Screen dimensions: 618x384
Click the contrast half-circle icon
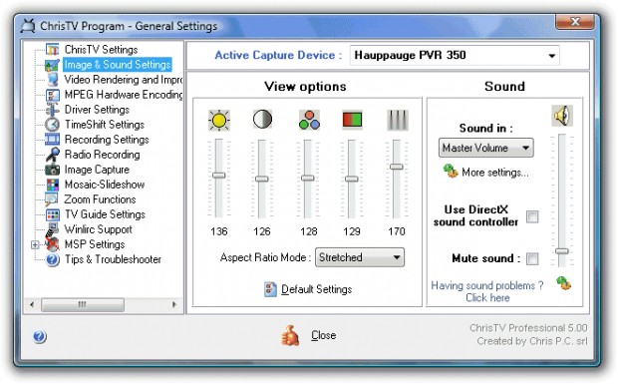(x=262, y=119)
